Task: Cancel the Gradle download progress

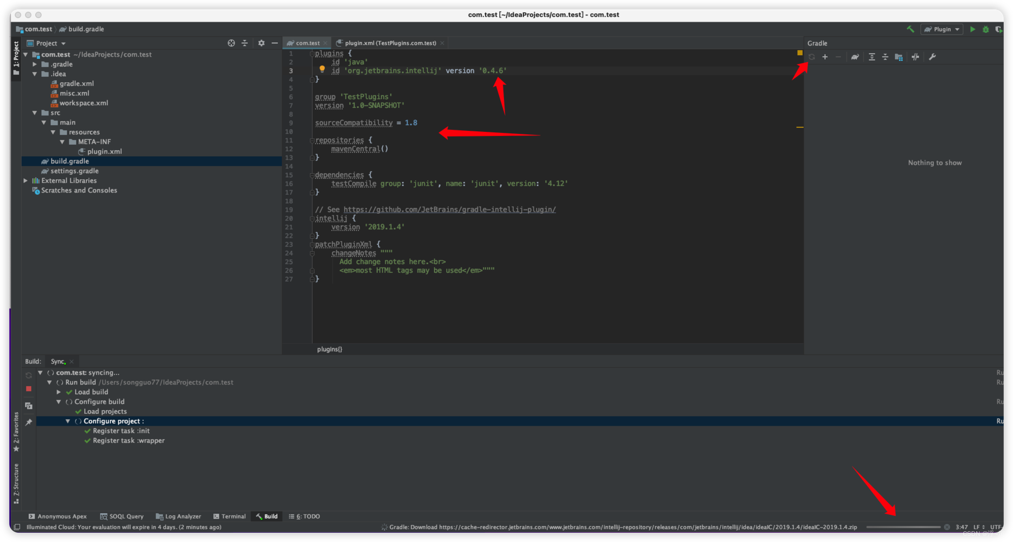Action: [947, 527]
